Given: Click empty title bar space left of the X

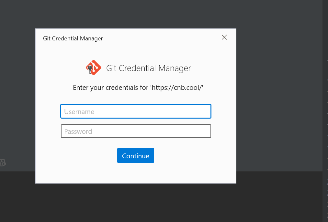Looking at the screenshot, I should 162,38.
